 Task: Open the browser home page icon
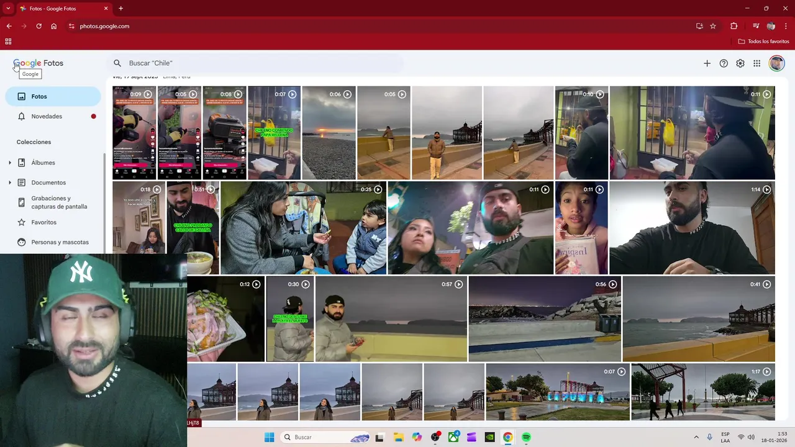coord(54,26)
